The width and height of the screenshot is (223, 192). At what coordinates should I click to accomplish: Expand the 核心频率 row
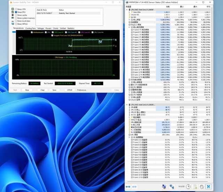click(129, 19)
